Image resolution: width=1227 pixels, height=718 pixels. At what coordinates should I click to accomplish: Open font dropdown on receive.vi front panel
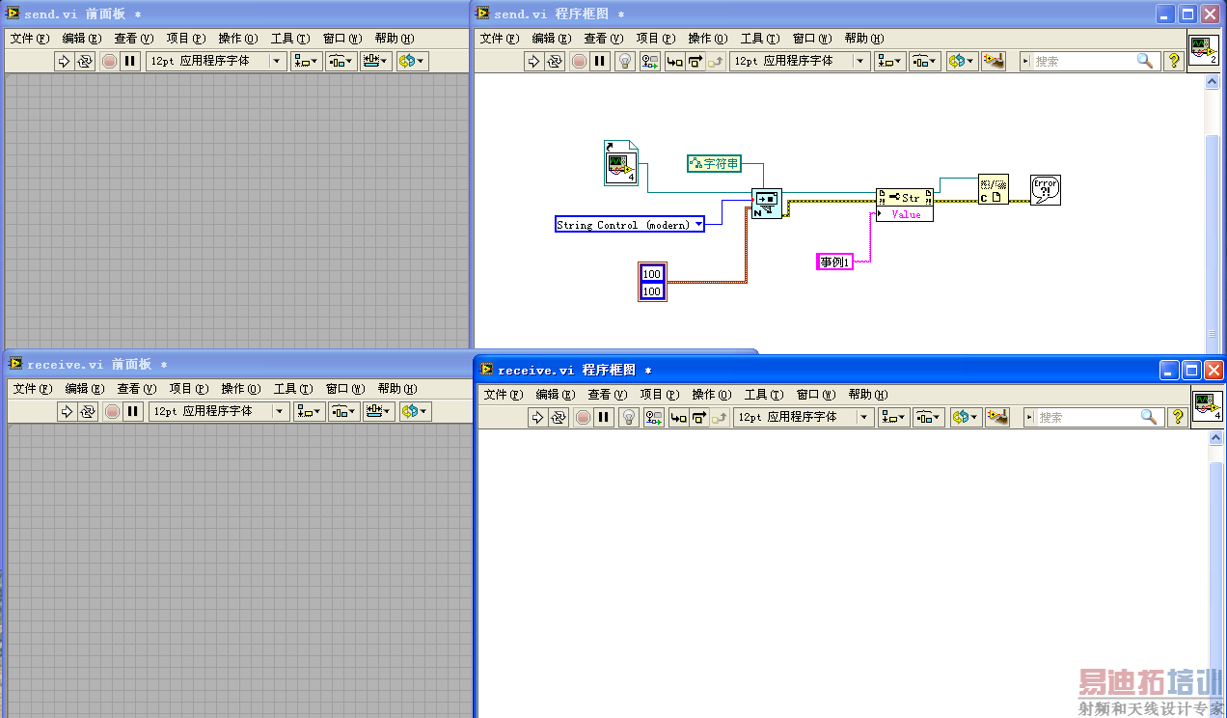coord(219,411)
